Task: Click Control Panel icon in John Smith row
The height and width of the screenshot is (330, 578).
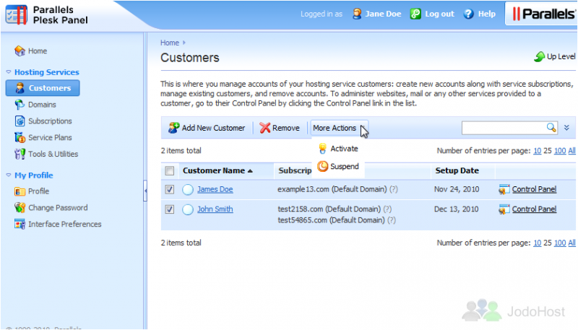Action: (x=504, y=209)
